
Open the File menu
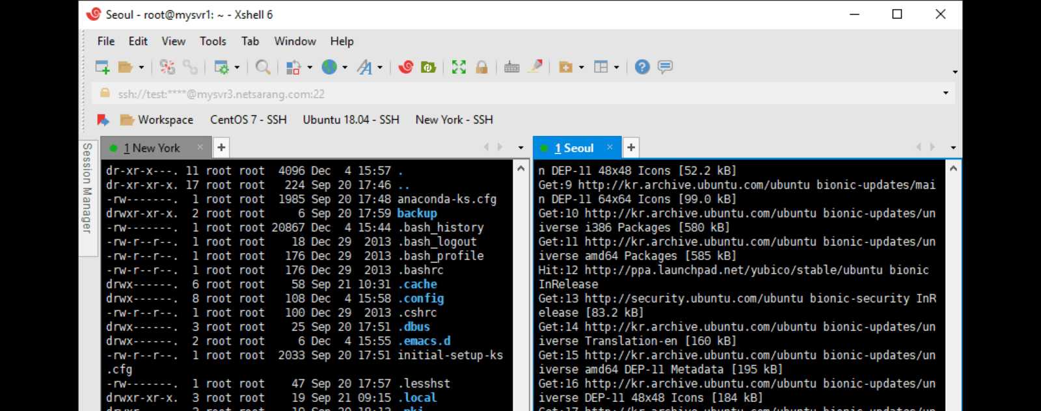(106, 41)
